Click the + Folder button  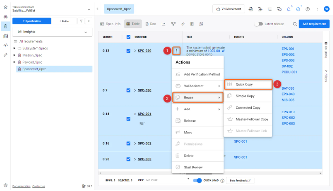click(x=64, y=21)
